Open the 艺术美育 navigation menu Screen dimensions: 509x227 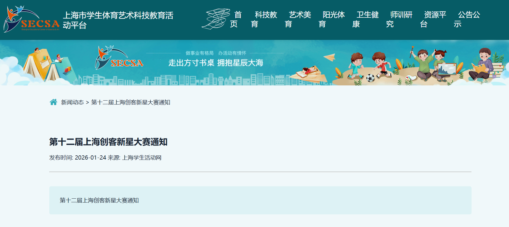tap(298, 19)
